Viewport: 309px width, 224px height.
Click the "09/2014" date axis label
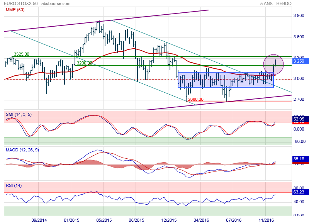39,220
